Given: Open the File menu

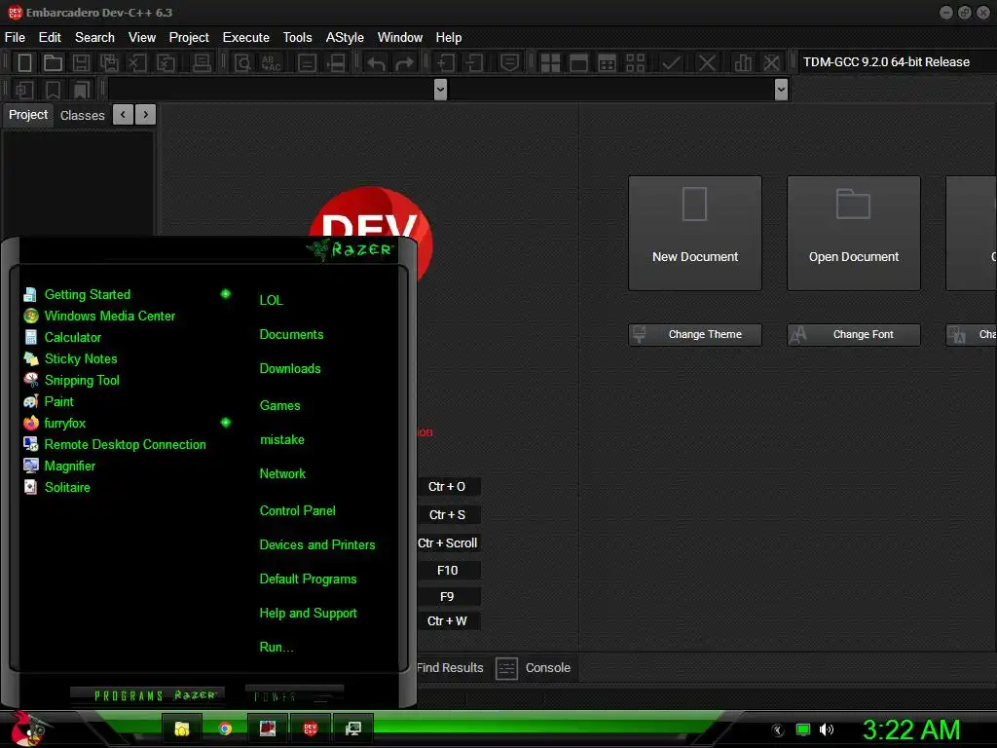Looking at the screenshot, I should tap(15, 38).
